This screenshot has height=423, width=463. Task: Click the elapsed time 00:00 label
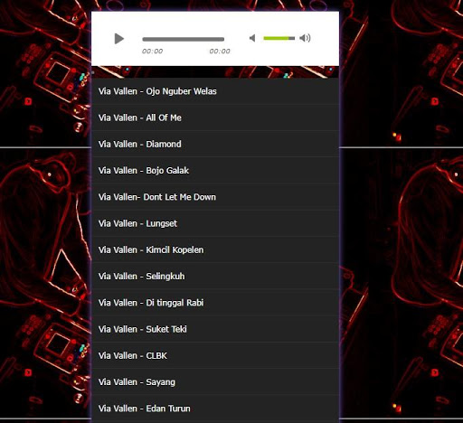(152, 52)
